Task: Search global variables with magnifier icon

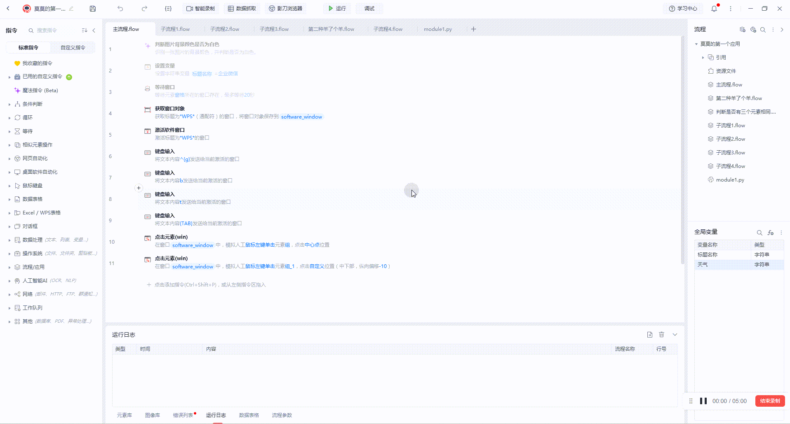Action: click(759, 233)
